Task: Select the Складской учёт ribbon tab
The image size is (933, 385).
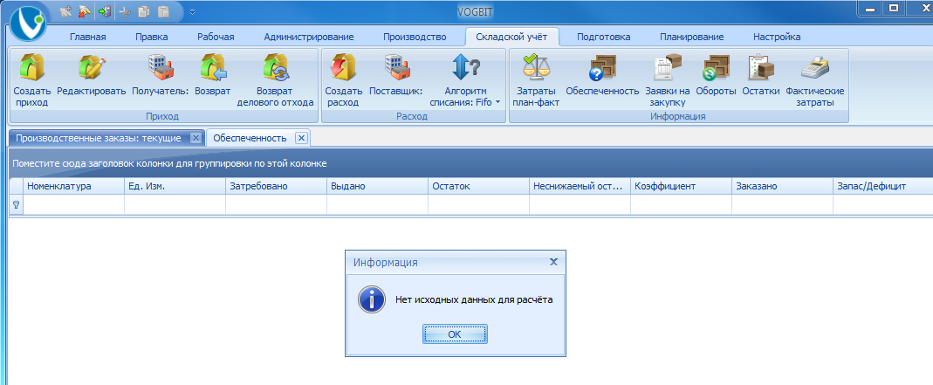Action: pyautogui.click(x=513, y=37)
